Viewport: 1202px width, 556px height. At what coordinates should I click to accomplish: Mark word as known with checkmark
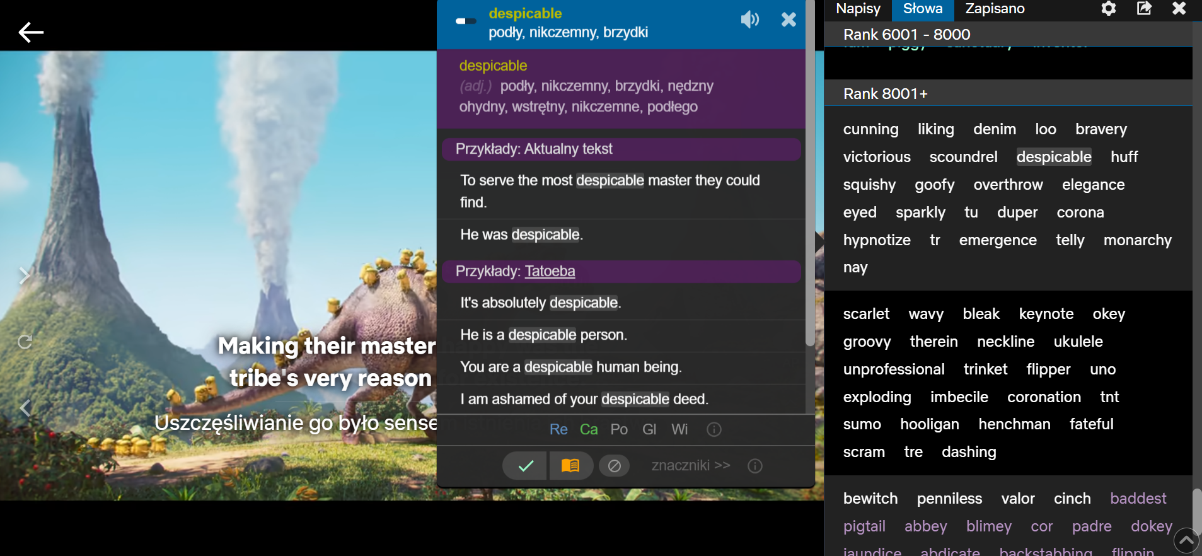click(x=526, y=466)
